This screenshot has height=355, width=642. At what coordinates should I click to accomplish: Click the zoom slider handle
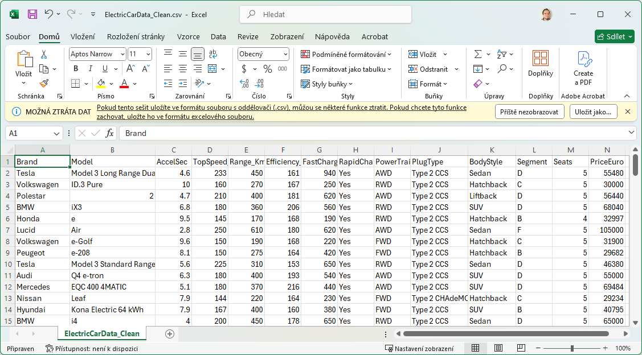572,348
